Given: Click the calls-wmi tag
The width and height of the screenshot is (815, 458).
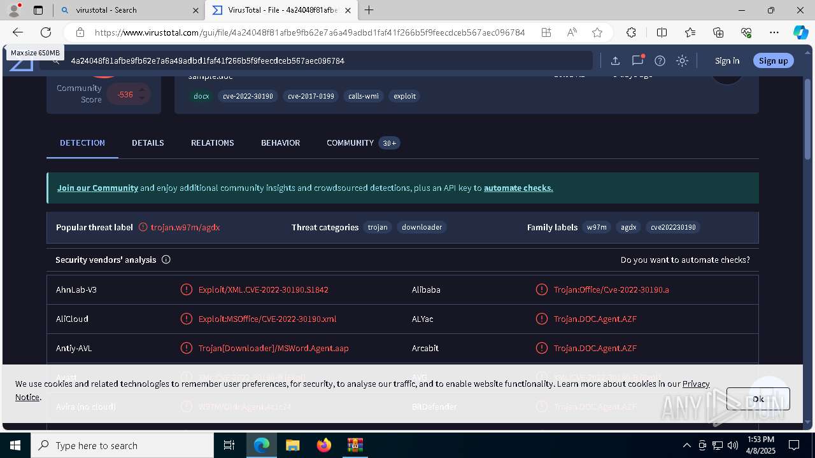Looking at the screenshot, I should pyautogui.click(x=364, y=96).
